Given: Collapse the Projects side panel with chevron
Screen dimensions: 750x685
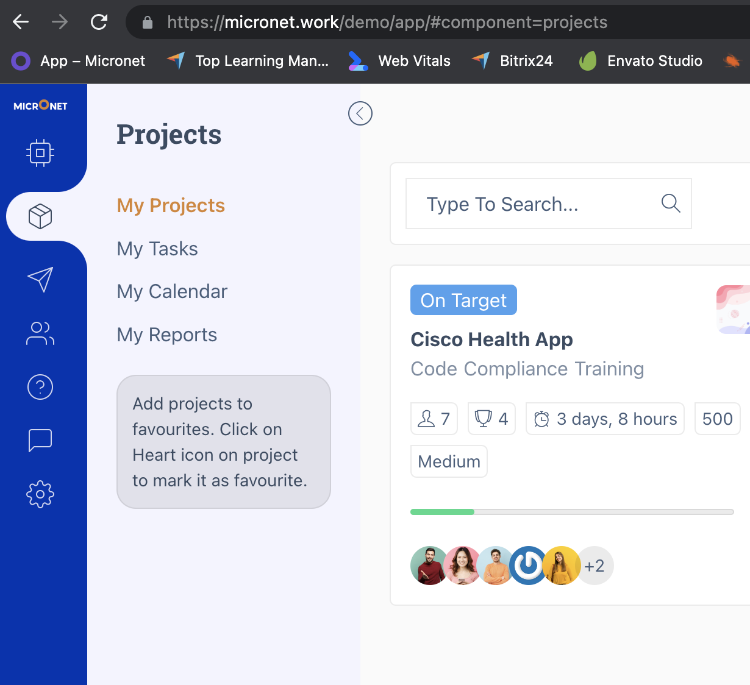Looking at the screenshot, I should click(360, 113).
